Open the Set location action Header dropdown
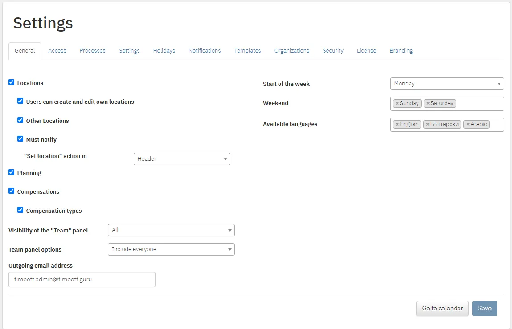Viewport: 512px width, 329px height. [x=182, y=159]
